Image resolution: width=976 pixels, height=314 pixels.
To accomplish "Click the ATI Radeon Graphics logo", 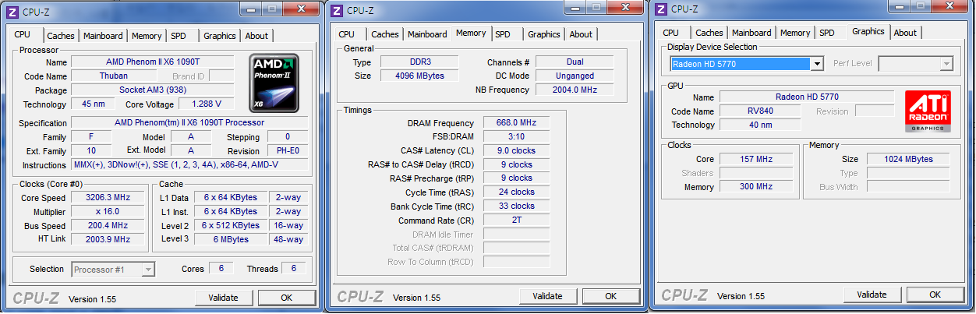I will click(927, 111).
